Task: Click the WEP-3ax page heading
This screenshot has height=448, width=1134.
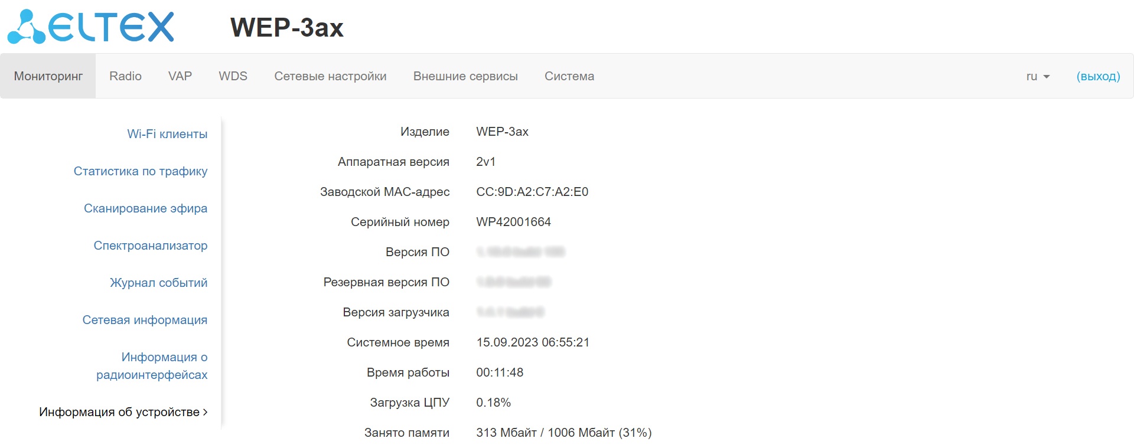Action: coord(286,28)
